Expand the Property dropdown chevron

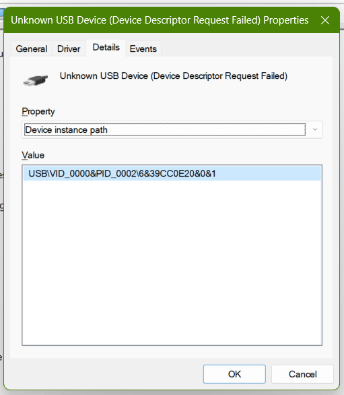[314, 129]
